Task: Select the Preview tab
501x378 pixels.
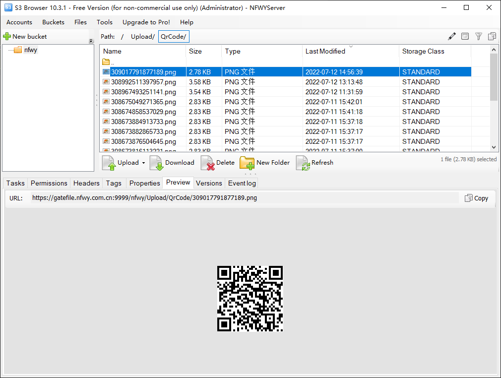Action: tap(178, 182)
